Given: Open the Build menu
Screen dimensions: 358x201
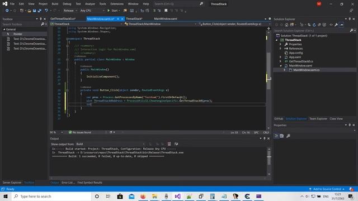Looking at the screenshot, I should coord(55,4).
